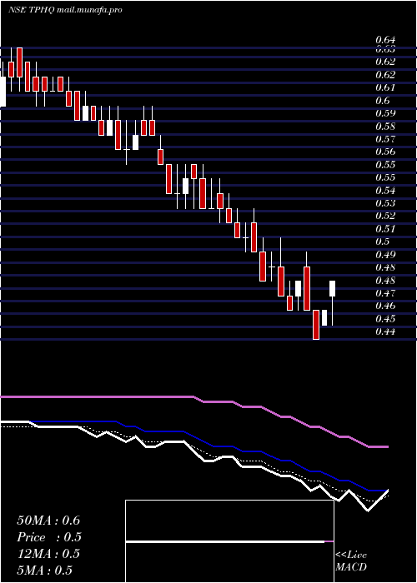Click the 12MA : 0.5 readout
This screenshot has height=583, width=417.
point(48,554)
